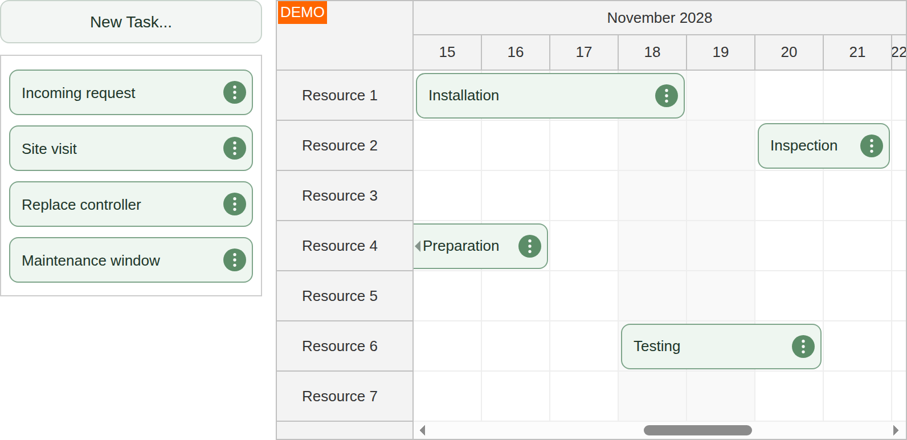Select the Resource 2 row header
The image size is (907, 440).
tap(345, 146)
